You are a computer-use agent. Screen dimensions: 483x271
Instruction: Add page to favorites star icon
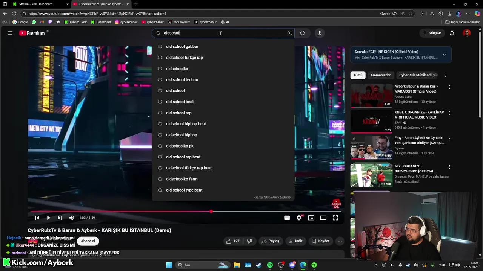tap(411, 14)
